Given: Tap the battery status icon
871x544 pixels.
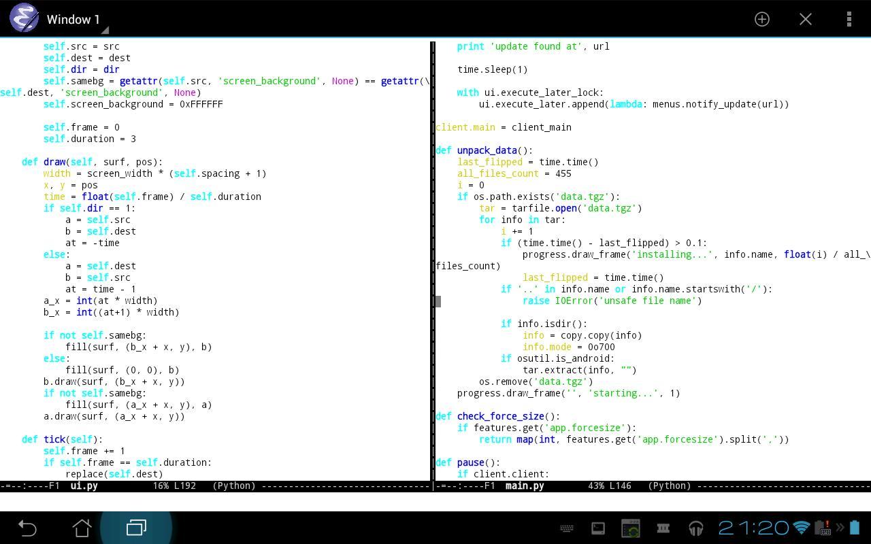Looking at the screenshot, I should 855,526.
